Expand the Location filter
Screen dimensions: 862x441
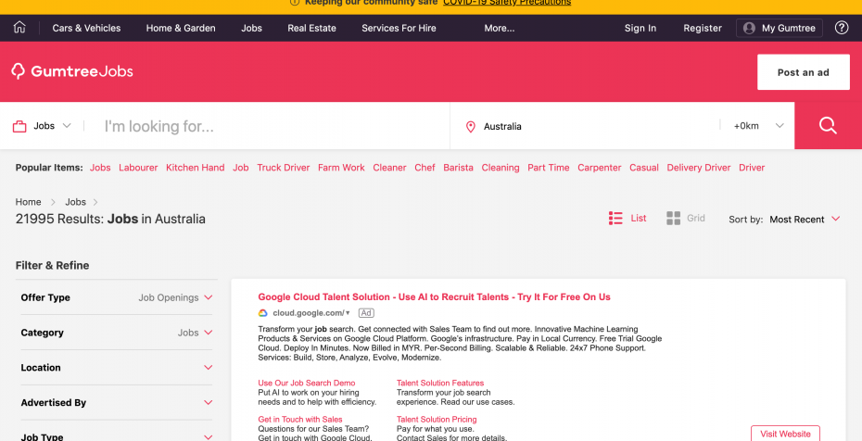[117, 368]
